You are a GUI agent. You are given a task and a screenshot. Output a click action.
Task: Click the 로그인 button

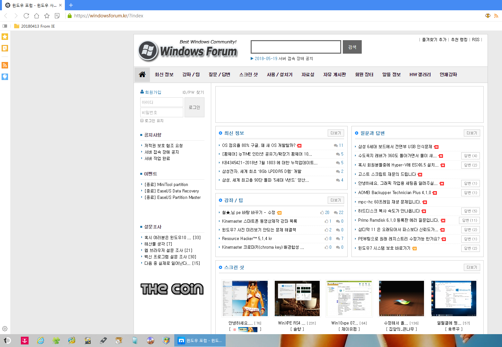click(195, 107)
